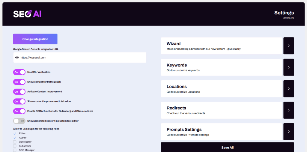The width and height of the screenshot is (307, 152).
Task: Turn off Activate Content Improvement toggle
Action: point(19,92)
